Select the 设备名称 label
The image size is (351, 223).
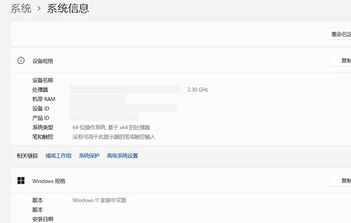point(43,80)
